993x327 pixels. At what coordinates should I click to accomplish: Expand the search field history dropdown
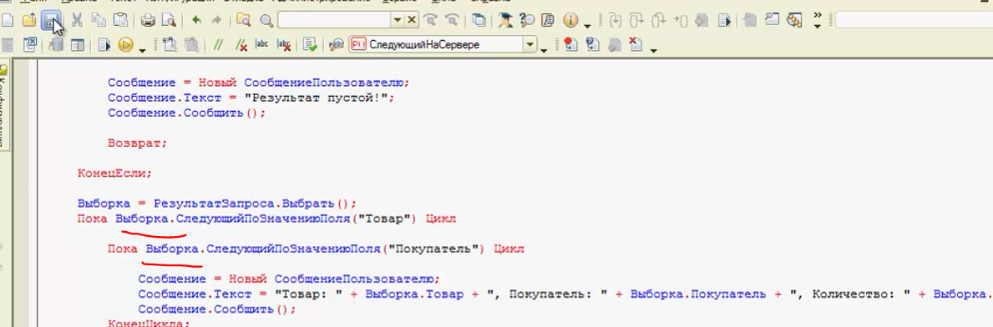tap(398, 20)
